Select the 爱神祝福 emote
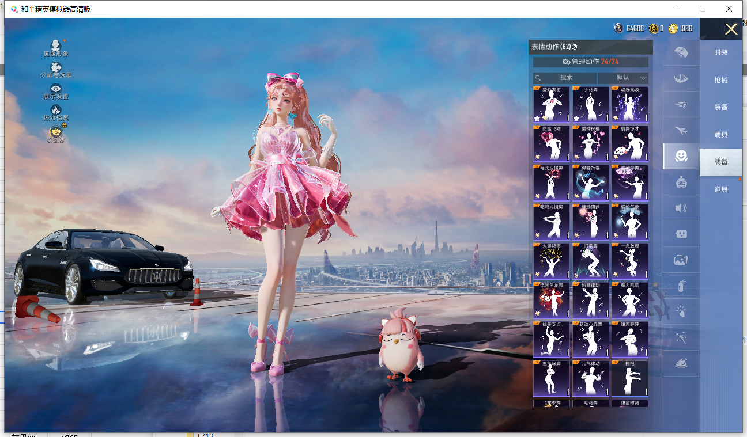 591,143
